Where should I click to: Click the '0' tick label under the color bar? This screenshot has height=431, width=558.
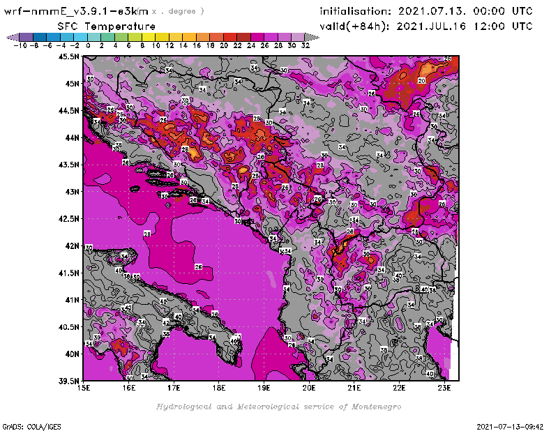(x=88, y=46)
